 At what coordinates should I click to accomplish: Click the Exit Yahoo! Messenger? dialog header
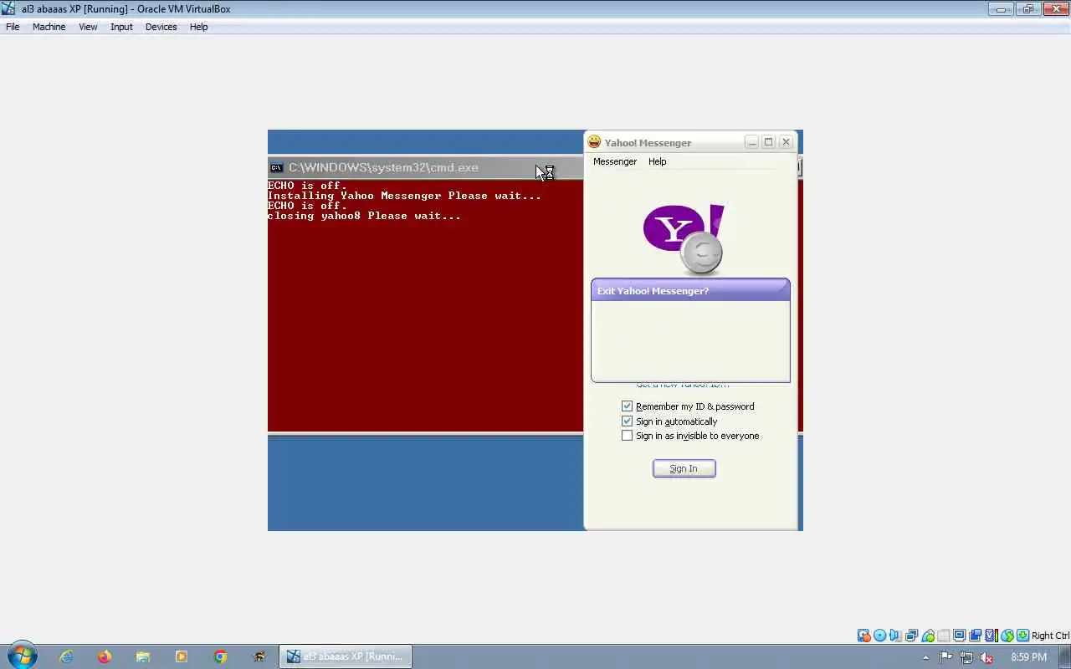pos(690,290)
